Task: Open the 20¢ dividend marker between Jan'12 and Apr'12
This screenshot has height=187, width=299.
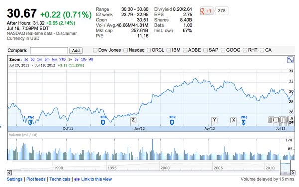Action: (x=172, y=122)
